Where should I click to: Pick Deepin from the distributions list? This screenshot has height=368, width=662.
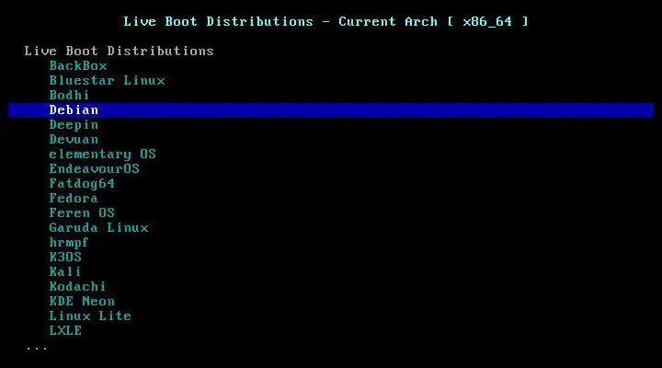[74, 124]
